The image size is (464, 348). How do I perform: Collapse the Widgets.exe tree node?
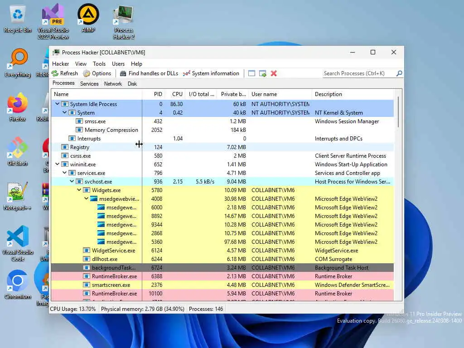pos(79,190)
